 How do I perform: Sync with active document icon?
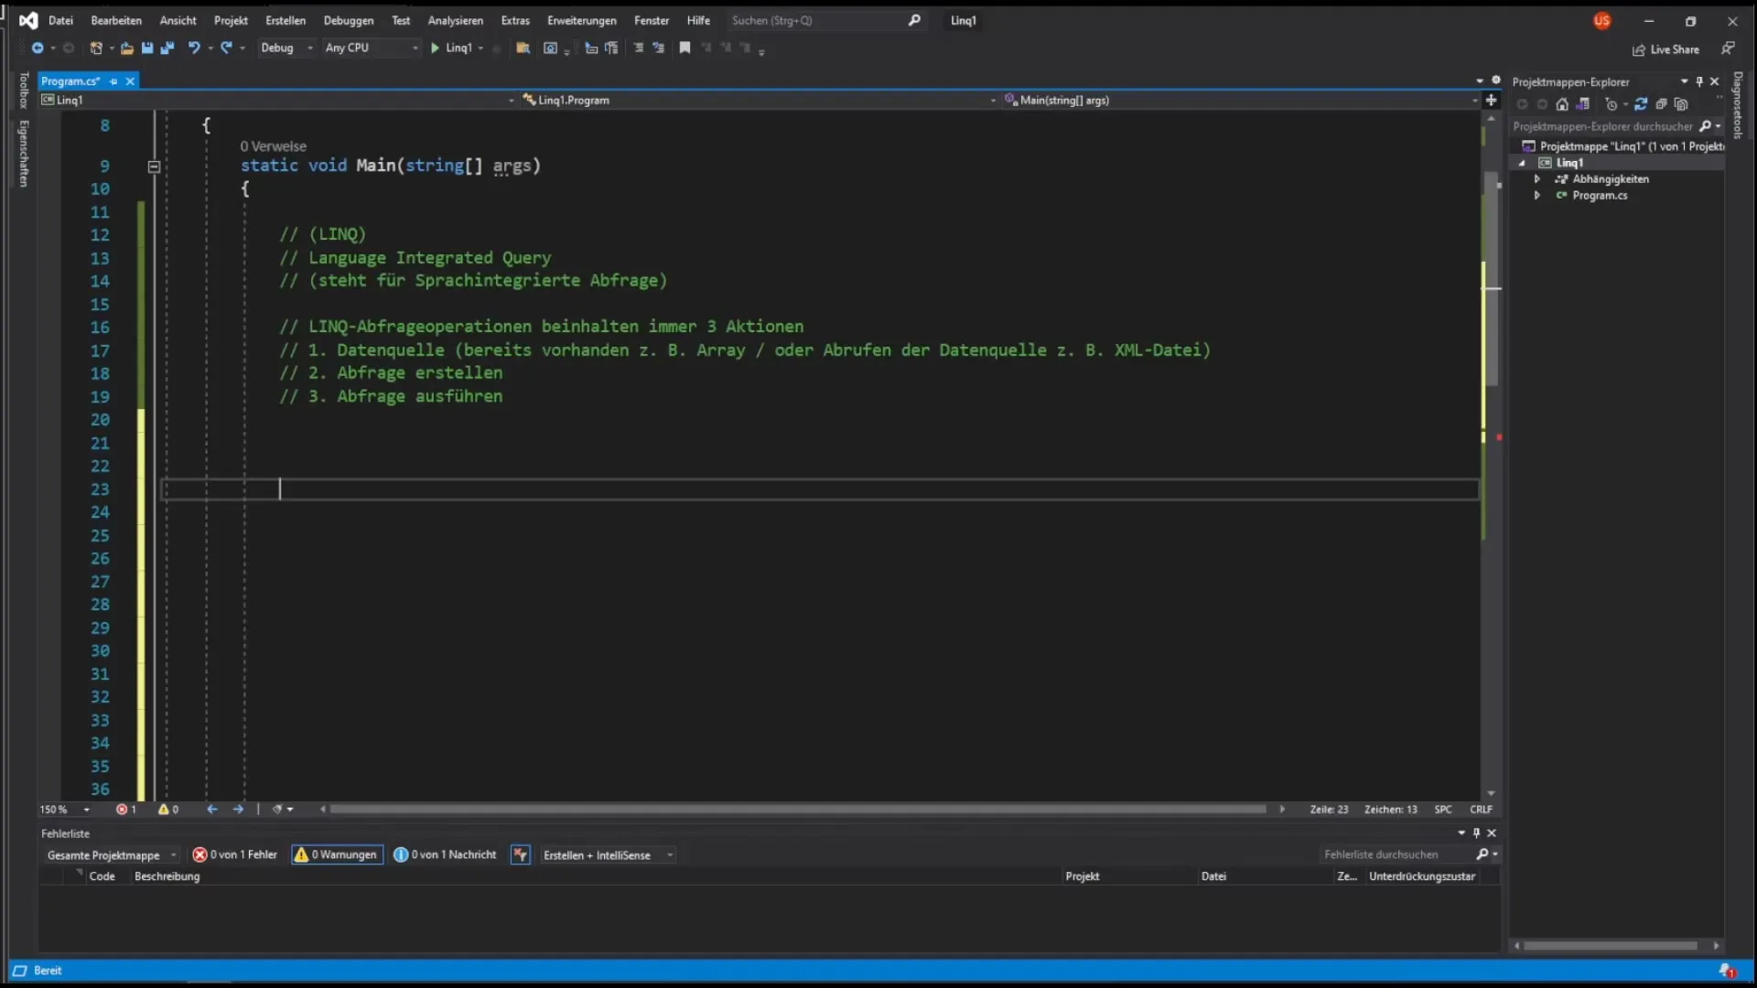tap(1641, 104)
